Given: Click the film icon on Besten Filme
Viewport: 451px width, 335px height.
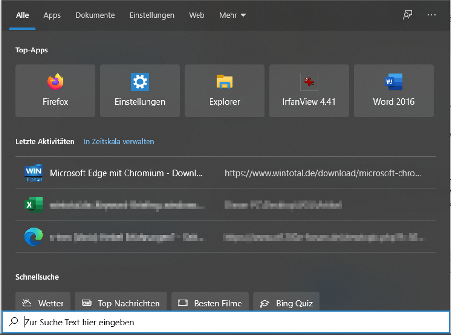Looking at the screenshot, I should pyautogui.click(x=183, y=303).
